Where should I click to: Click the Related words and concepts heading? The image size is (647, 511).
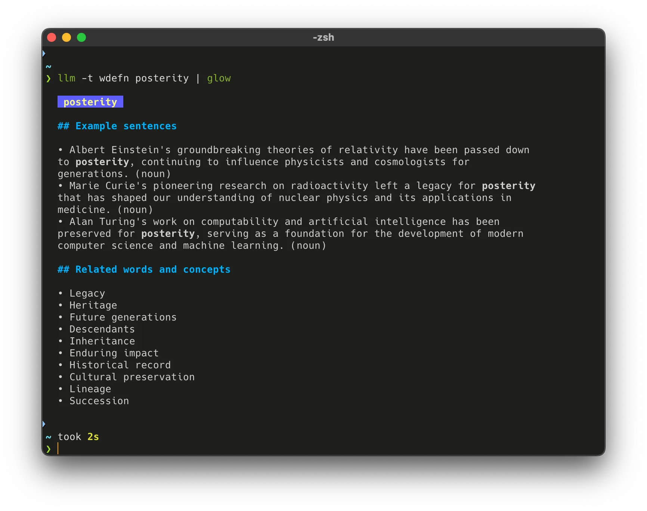click(144, 269)
